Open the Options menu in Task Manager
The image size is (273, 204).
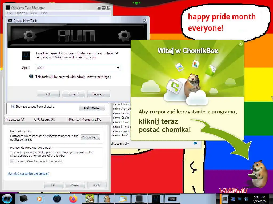(21, 13)
